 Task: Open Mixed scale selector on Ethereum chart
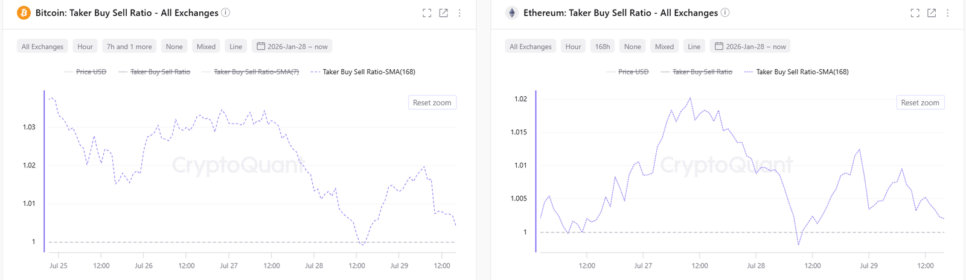coord(664,46)
